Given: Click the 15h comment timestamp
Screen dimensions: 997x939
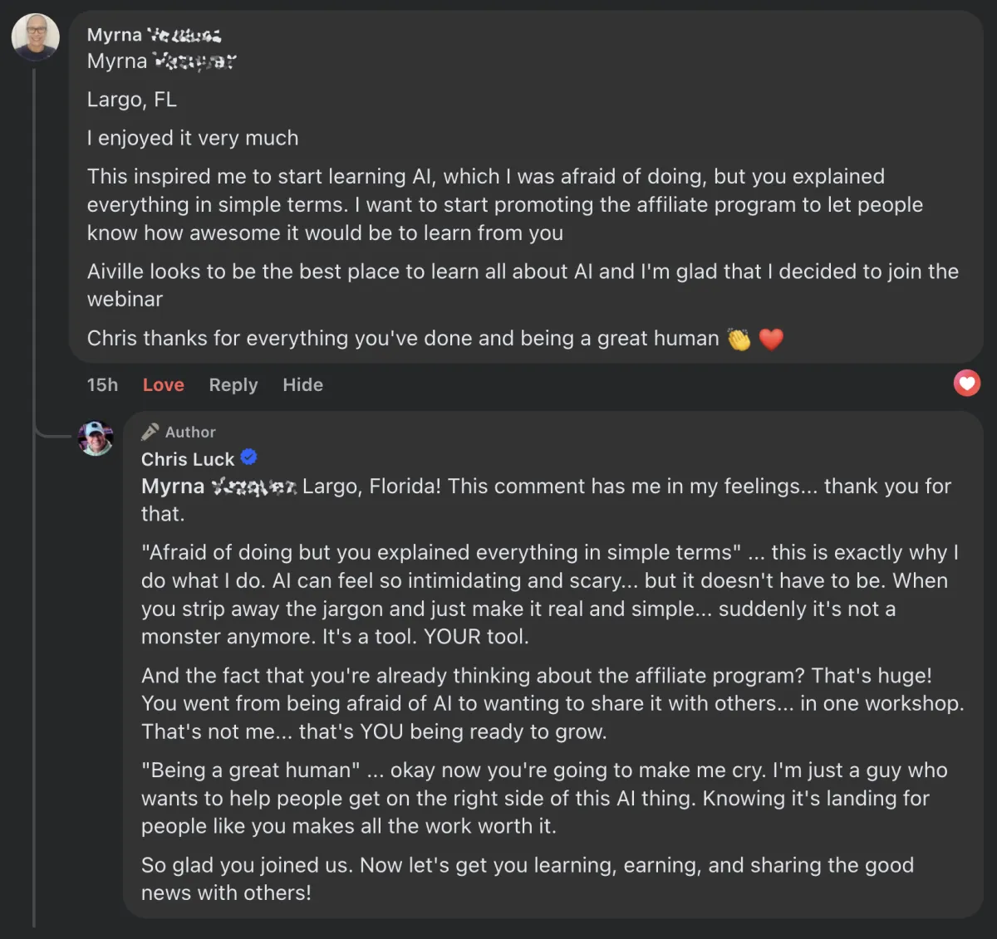Looking at the screenshot, I should click(102, 385).
